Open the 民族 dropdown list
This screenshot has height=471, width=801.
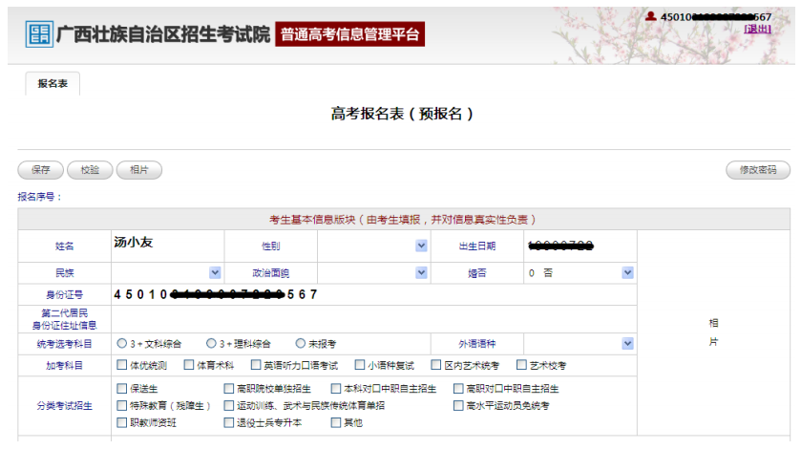point(214,272)
